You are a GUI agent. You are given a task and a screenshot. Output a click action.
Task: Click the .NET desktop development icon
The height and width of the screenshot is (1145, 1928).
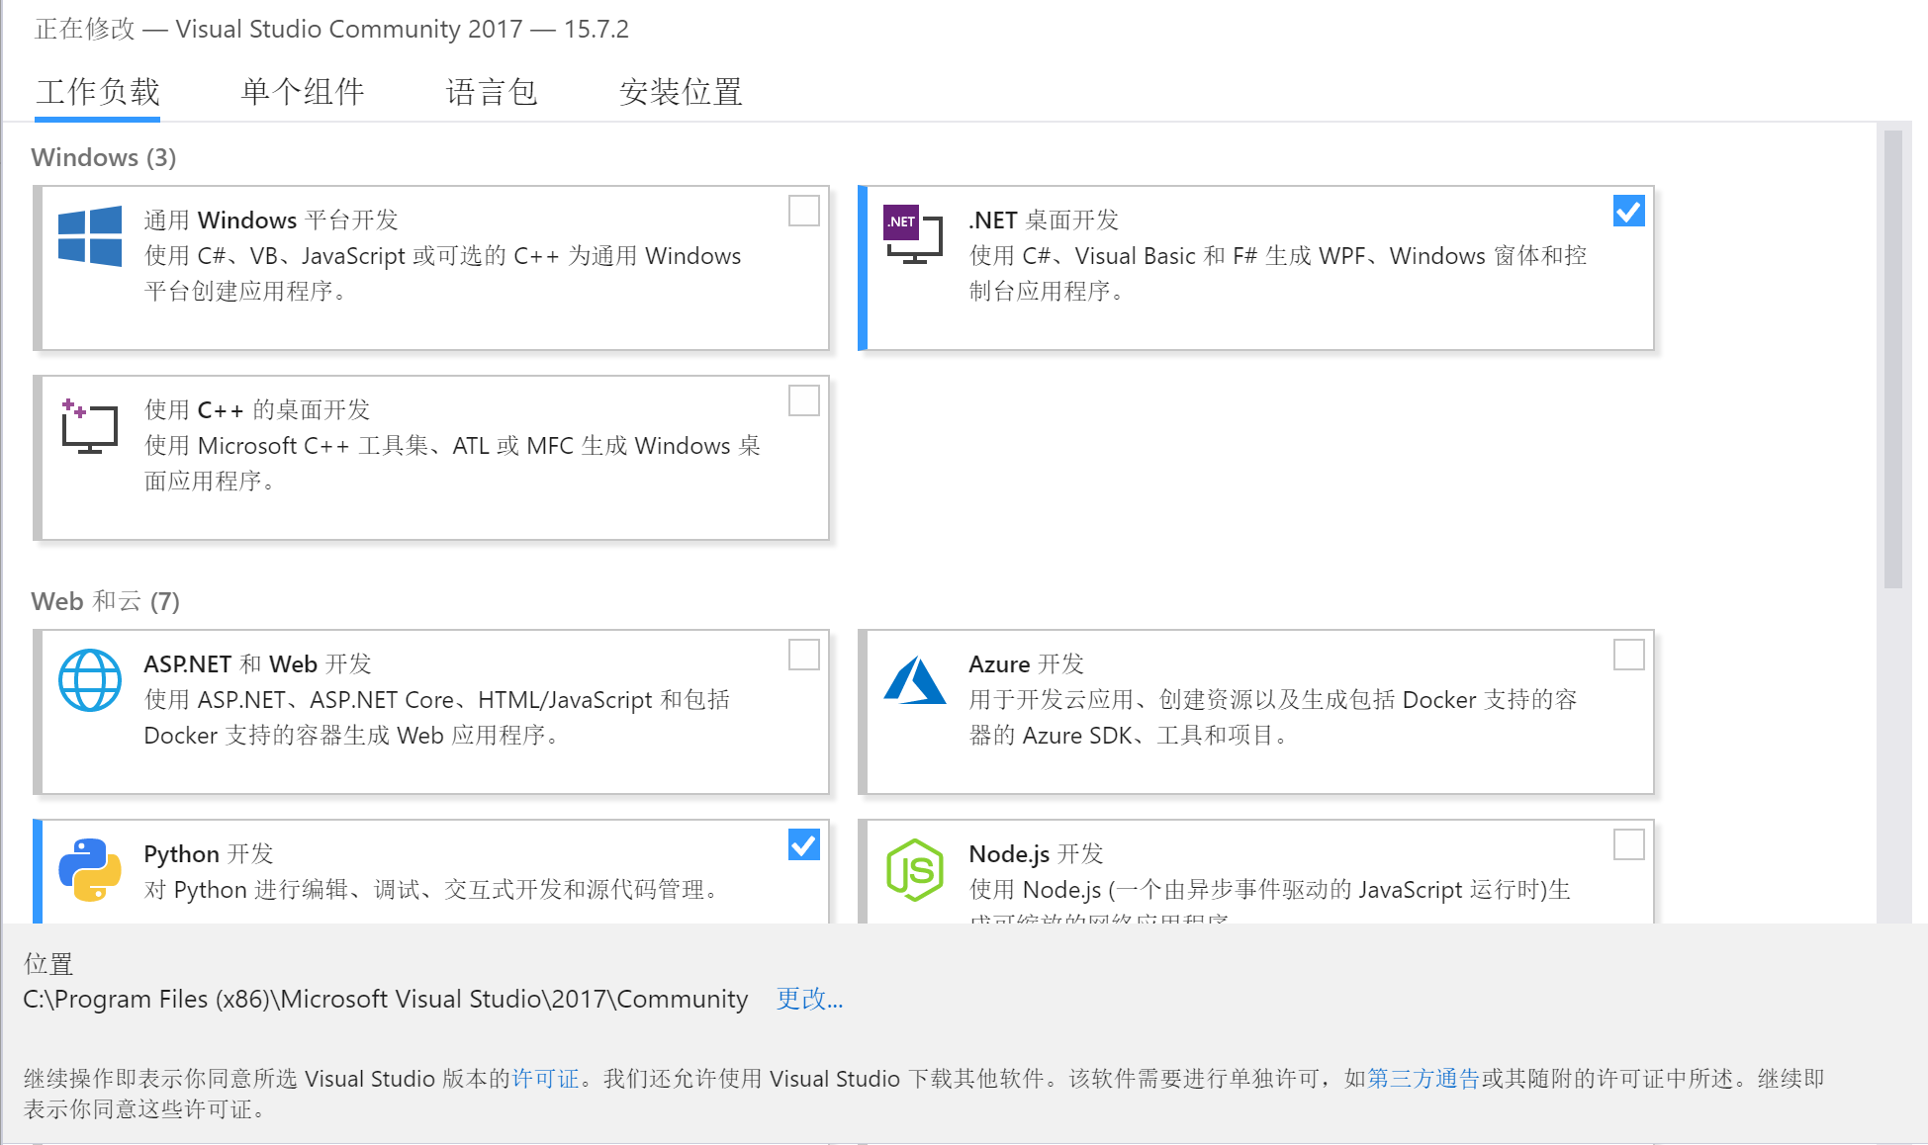912,234
